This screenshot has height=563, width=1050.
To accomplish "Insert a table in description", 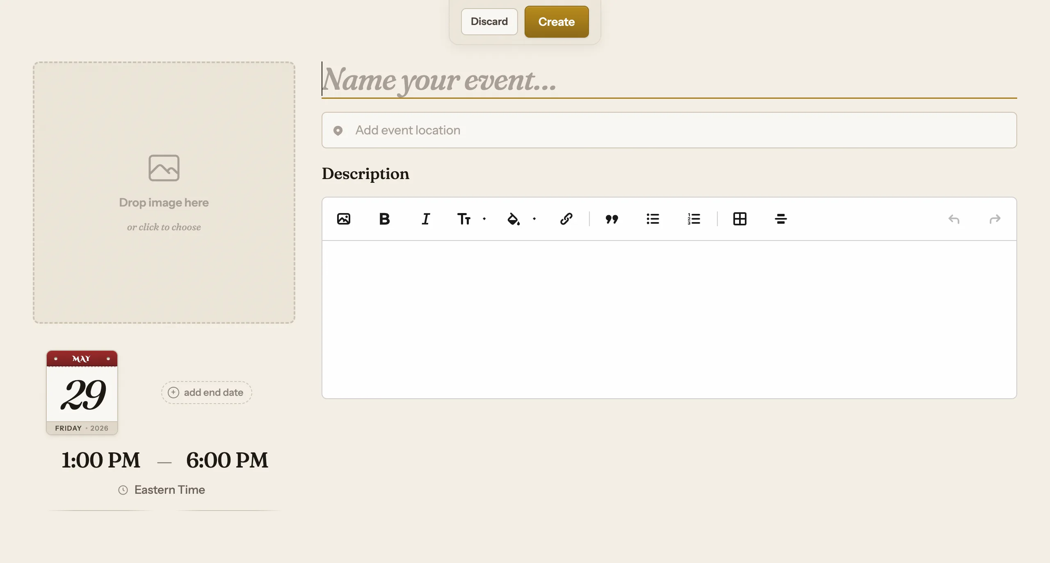I will click(740, 219).
